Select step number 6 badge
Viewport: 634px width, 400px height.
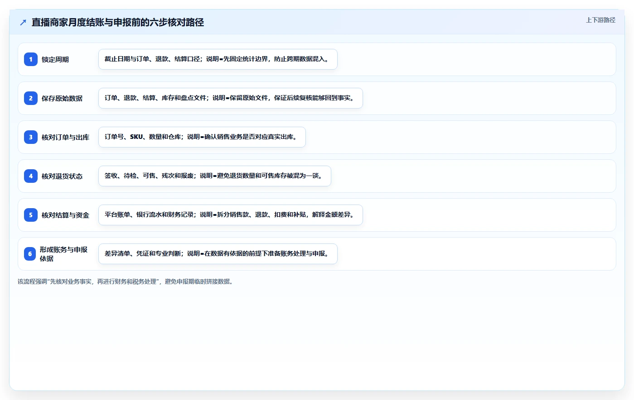coord(30,254)
